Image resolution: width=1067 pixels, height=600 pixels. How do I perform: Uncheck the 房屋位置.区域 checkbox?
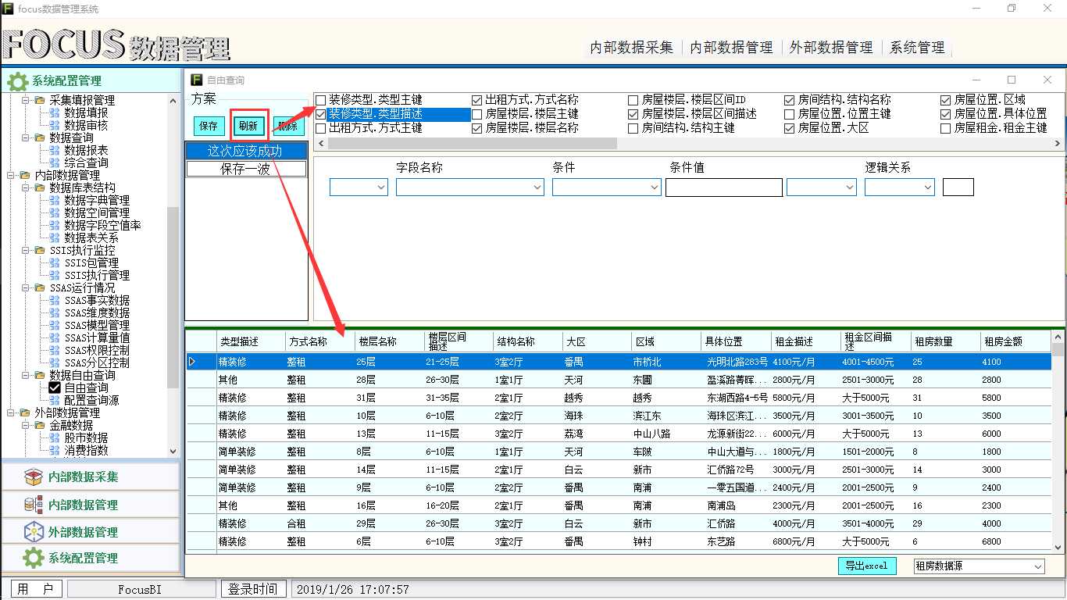946,100
